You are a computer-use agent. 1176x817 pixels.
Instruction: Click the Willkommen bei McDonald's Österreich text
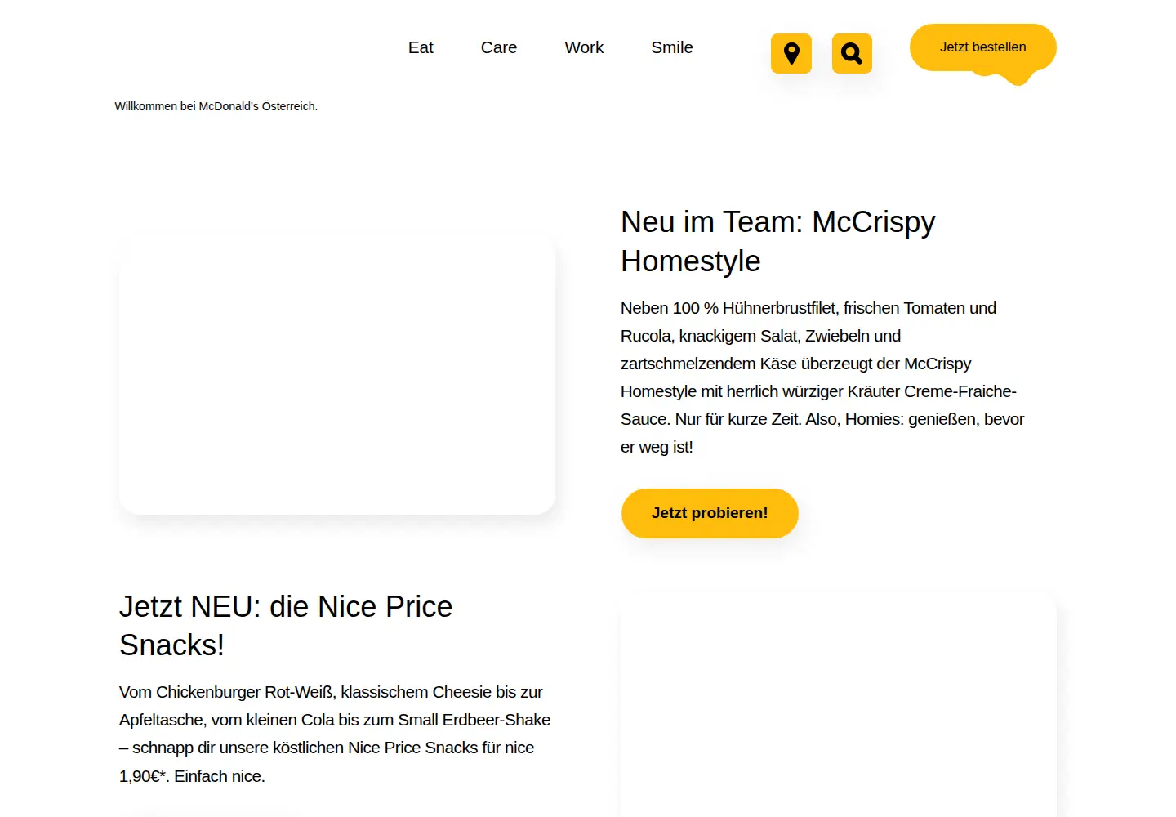tap(216, 106)
